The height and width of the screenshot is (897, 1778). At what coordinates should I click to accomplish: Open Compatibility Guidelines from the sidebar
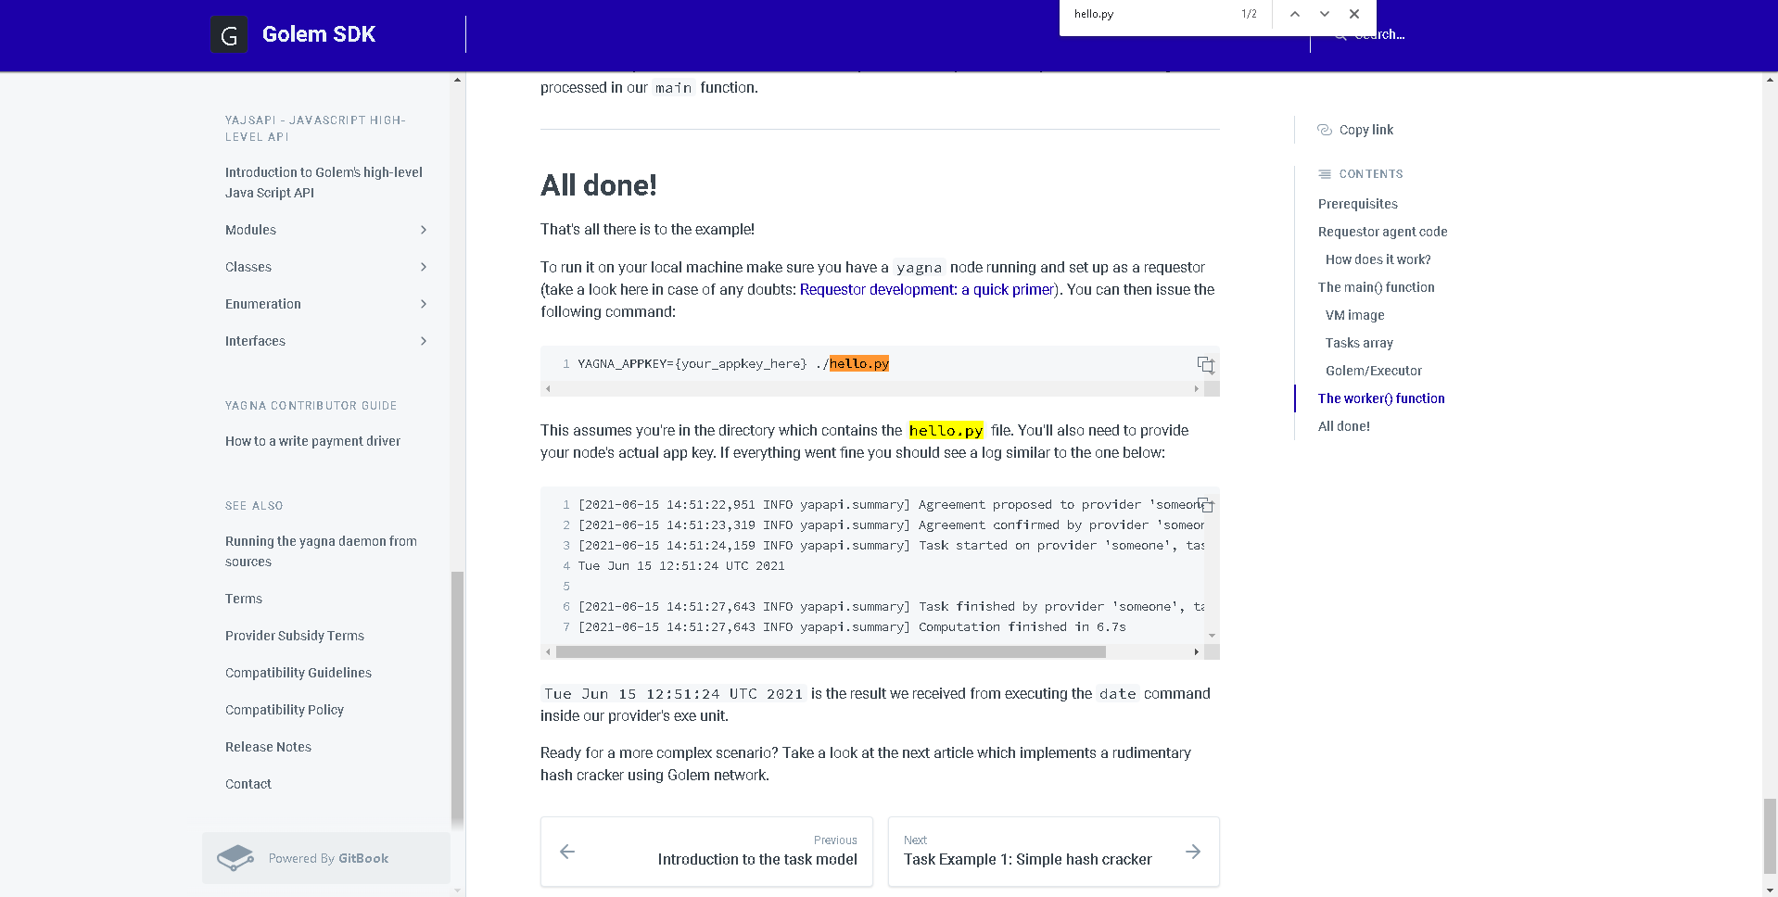point(298,672)
